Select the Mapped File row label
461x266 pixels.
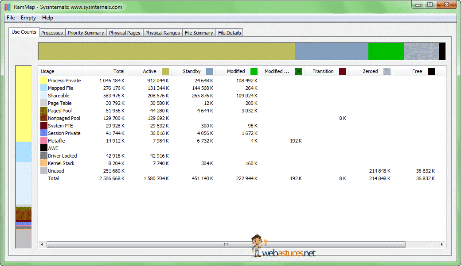tap(61, 88)
